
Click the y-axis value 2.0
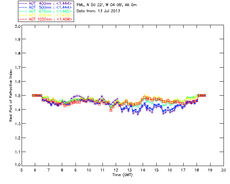[18, 26]
